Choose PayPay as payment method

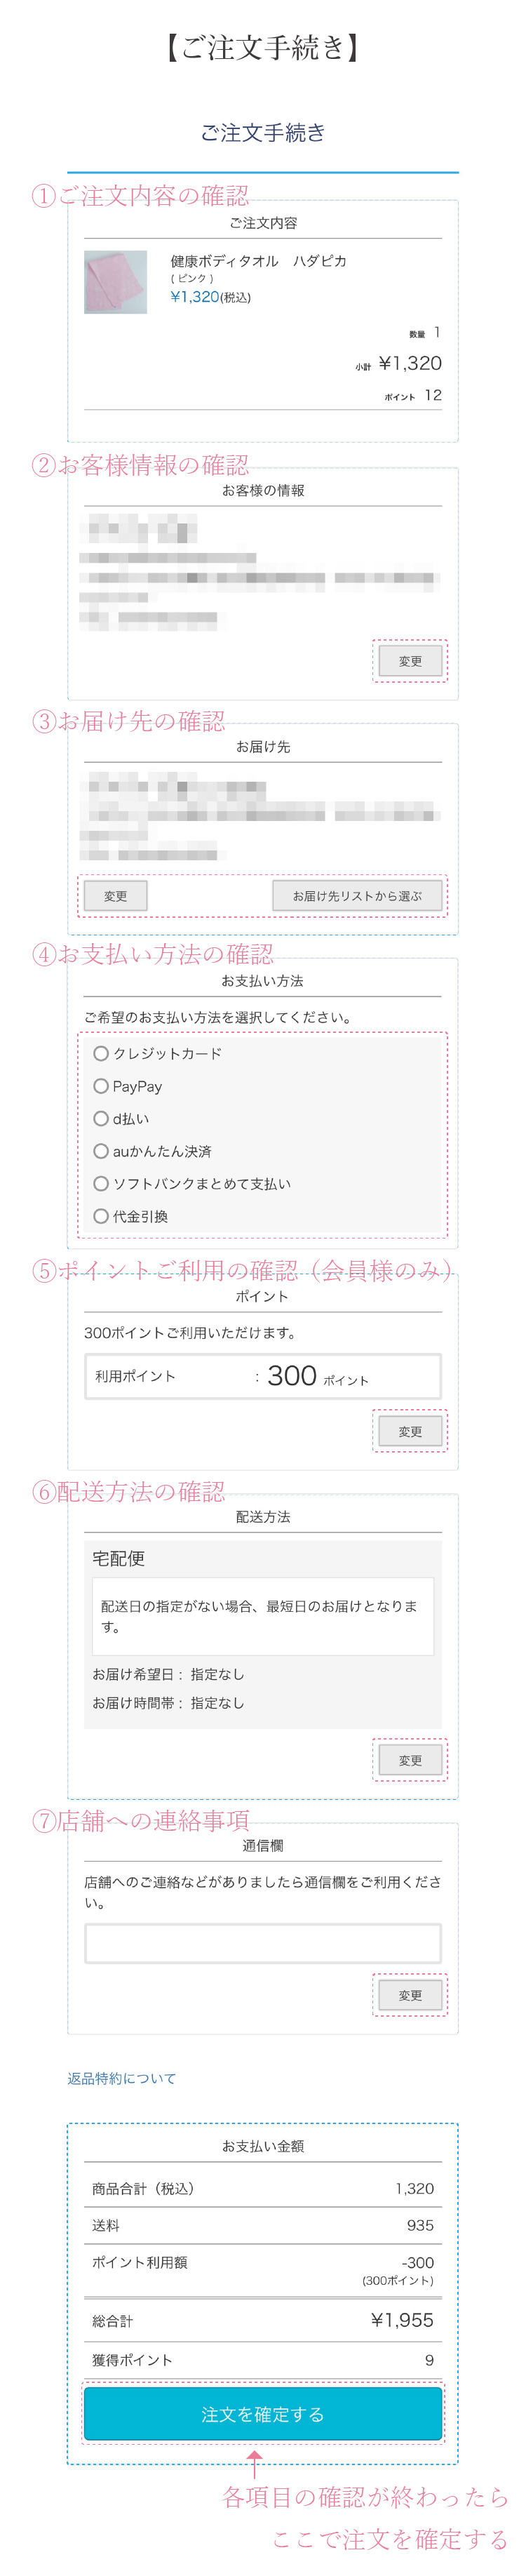101,1086
